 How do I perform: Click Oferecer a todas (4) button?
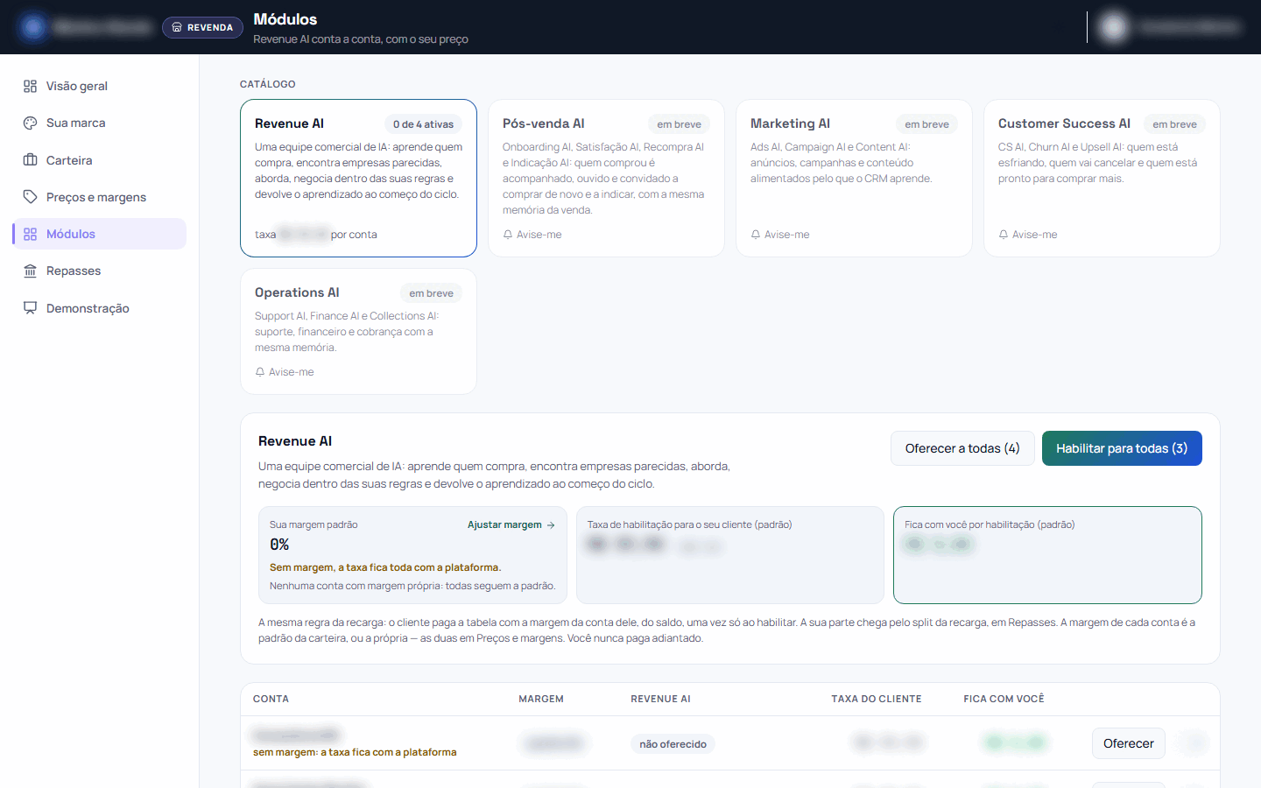(x=962, y=448)
